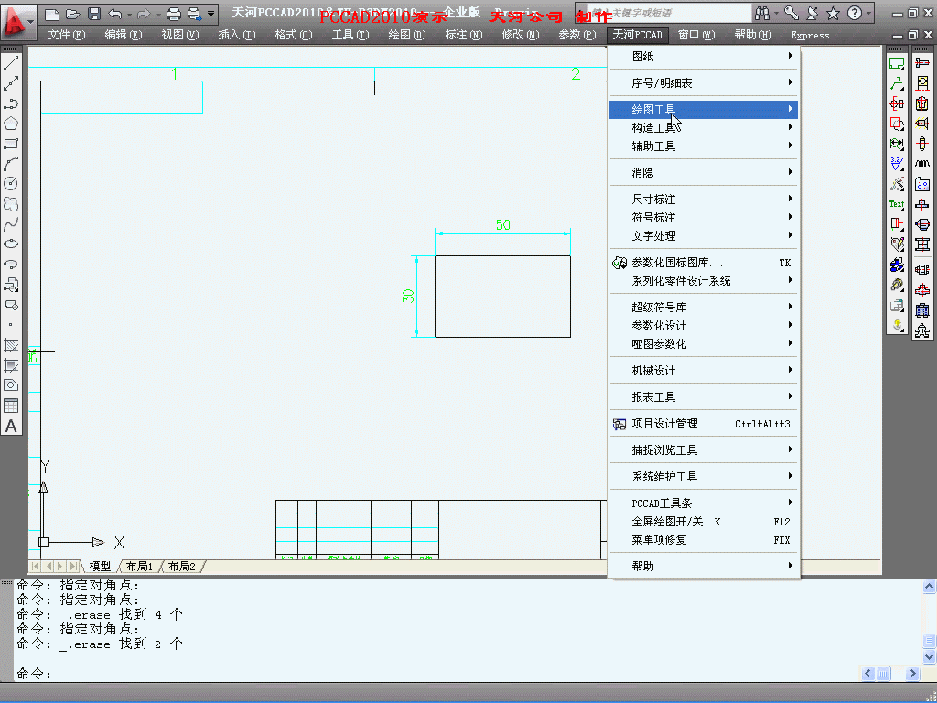This screenshot has height=703, width=937.
Task: Open the 机械设计 submenu
Action: click(704, 370)
